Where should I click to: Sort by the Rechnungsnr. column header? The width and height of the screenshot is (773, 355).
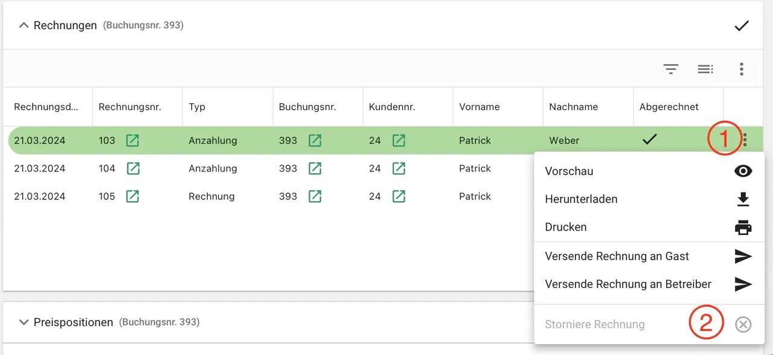click(x=130, y=107)
